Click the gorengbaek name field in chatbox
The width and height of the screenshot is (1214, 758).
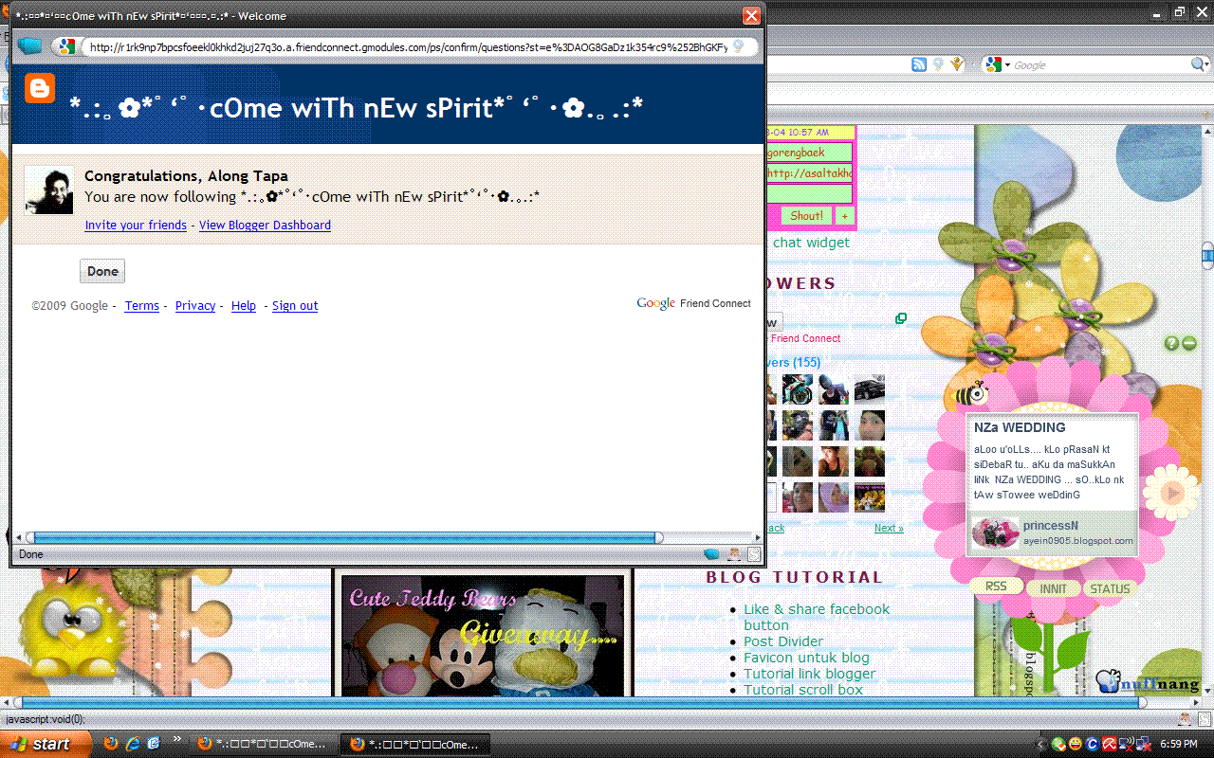click(808, 152)
